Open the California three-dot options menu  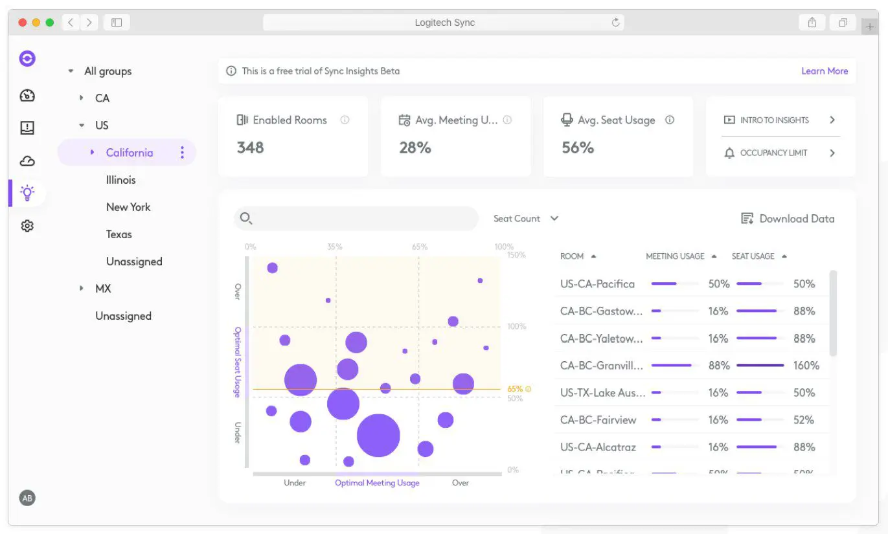[x=182, y=153]
